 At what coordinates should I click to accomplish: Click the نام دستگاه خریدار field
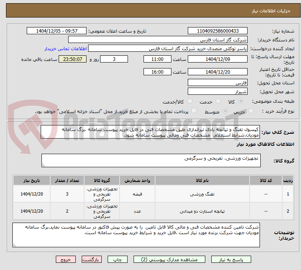coord(157,40)
